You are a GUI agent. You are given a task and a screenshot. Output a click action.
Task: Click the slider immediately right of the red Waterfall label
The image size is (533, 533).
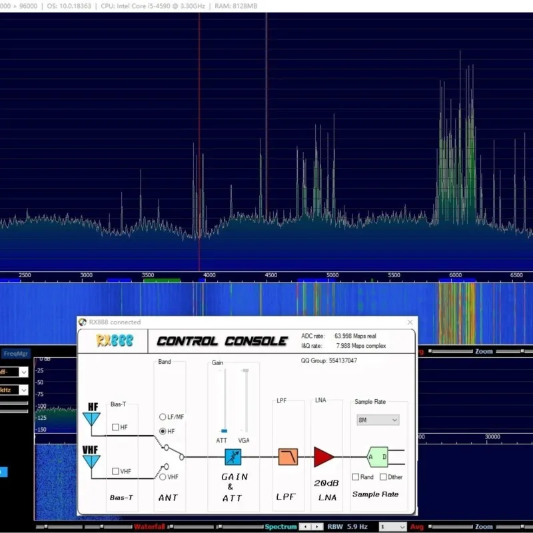pos(192,527)
